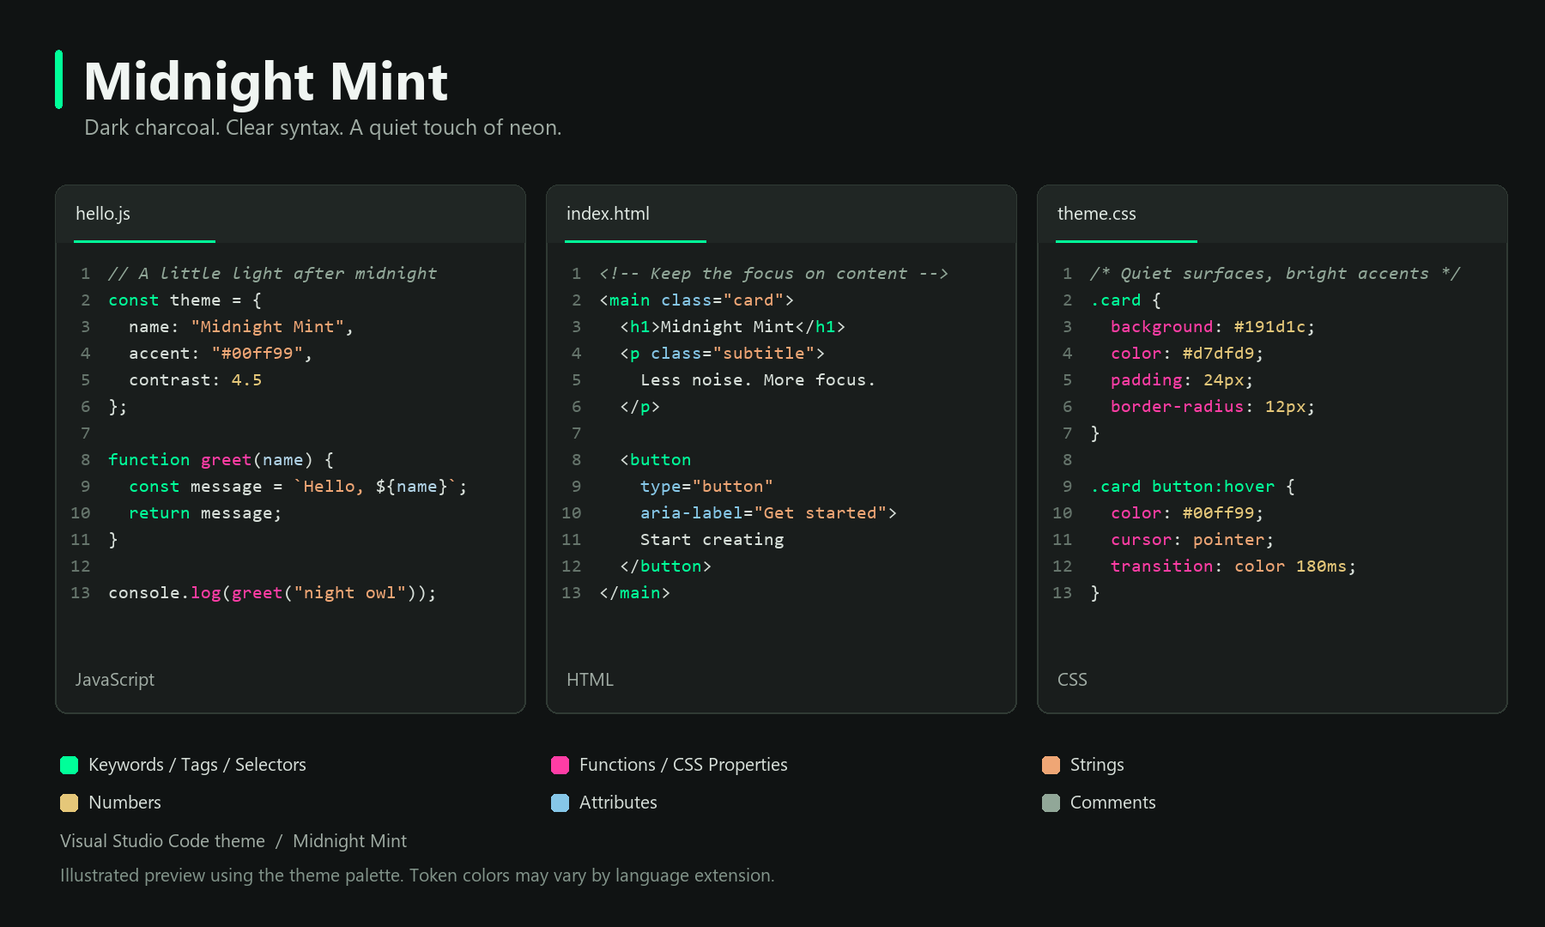
Task: Click the CSS language label
Action: tap(1072, 680)
